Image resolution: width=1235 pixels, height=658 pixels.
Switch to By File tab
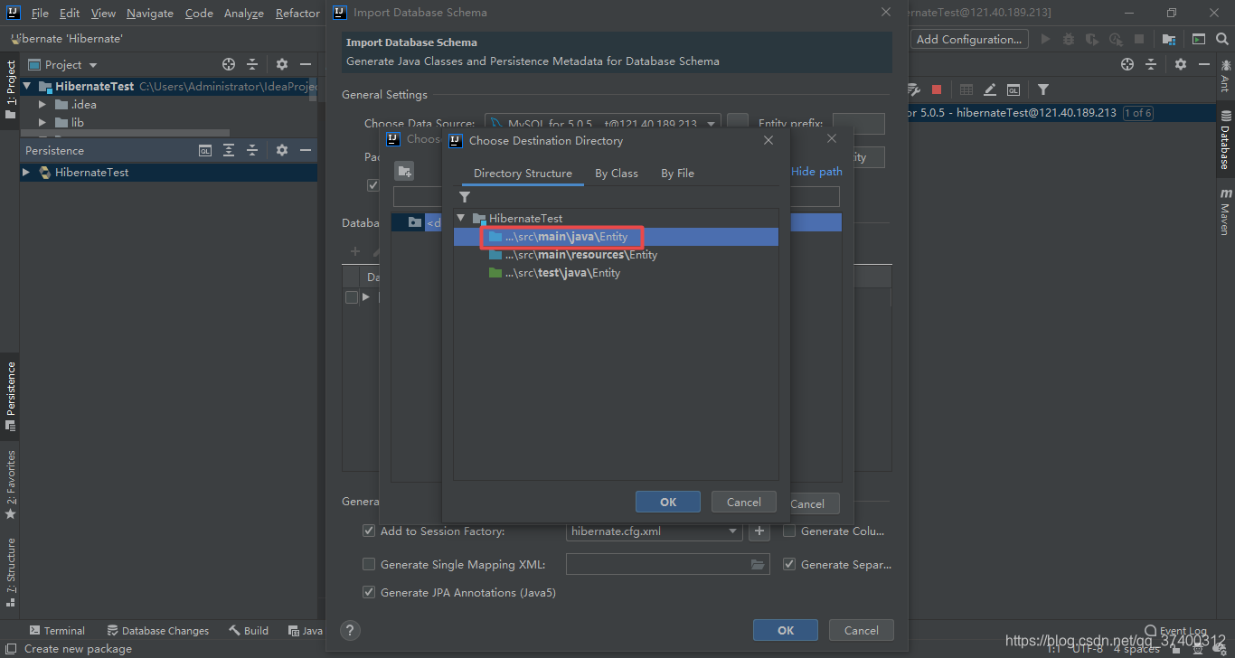tap(677, 174)
